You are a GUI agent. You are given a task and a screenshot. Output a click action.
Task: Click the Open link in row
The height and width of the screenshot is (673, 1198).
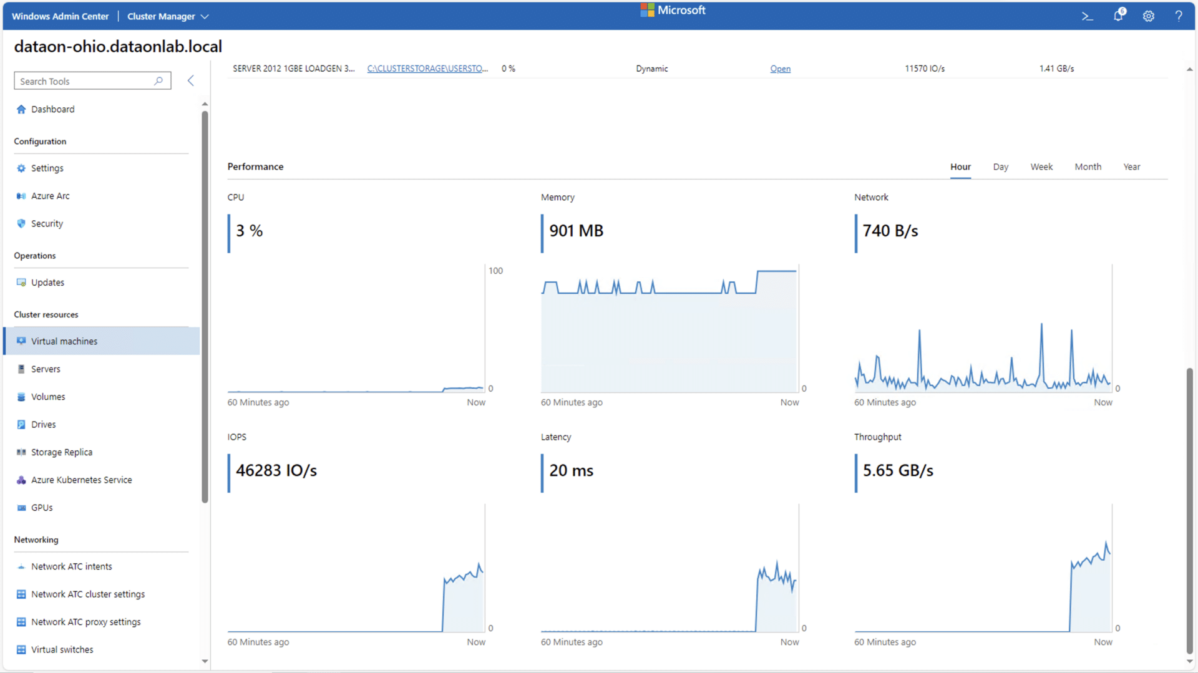(780, 69)
